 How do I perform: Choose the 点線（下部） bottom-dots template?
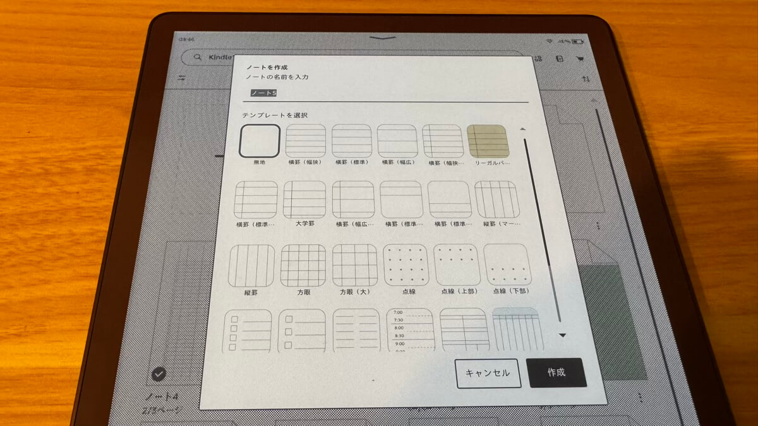(x=507, y=265)
